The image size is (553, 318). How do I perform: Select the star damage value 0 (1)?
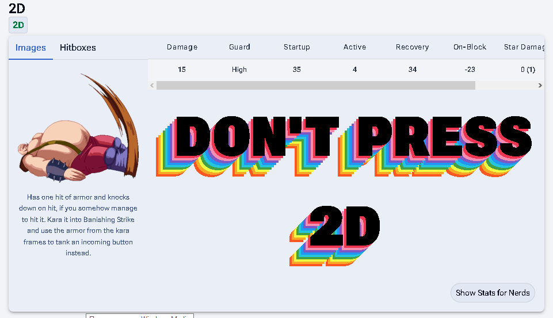(528, 70)
